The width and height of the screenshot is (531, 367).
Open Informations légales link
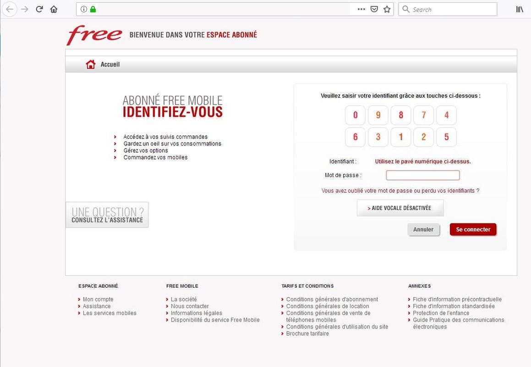tap(197, 313)
